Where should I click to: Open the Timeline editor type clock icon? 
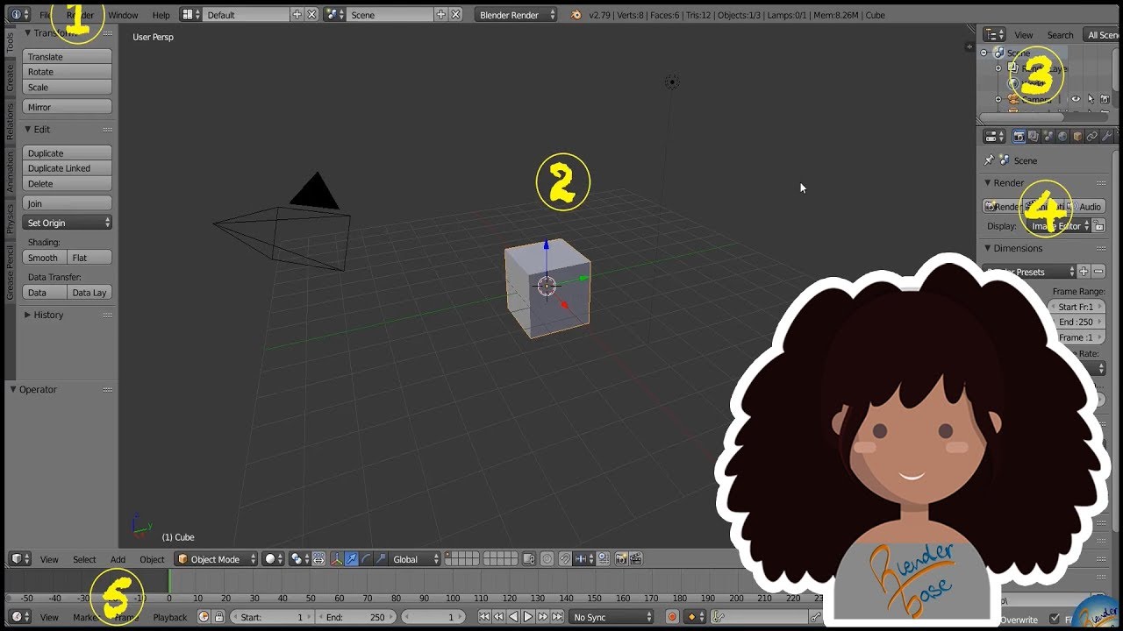tap(20, 617)
